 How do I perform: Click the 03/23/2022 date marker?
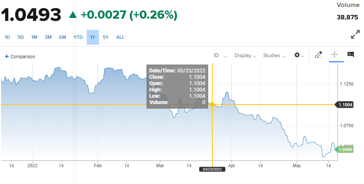click(212, 169)
